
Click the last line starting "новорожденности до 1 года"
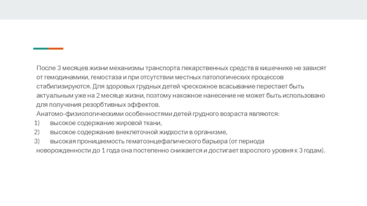[181, 150]
